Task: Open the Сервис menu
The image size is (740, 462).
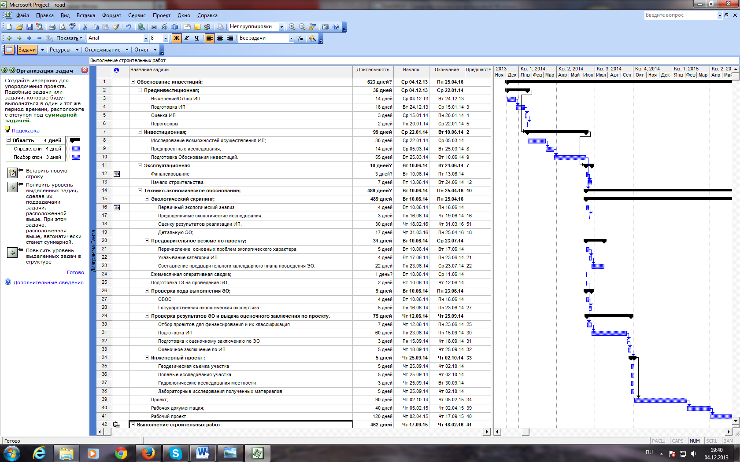Action: coord(137,15)
